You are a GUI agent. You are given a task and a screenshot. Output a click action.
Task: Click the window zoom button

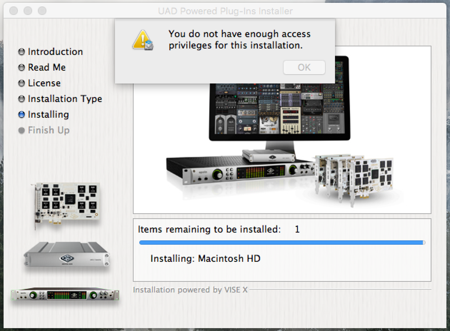click(x=42, y=11)
